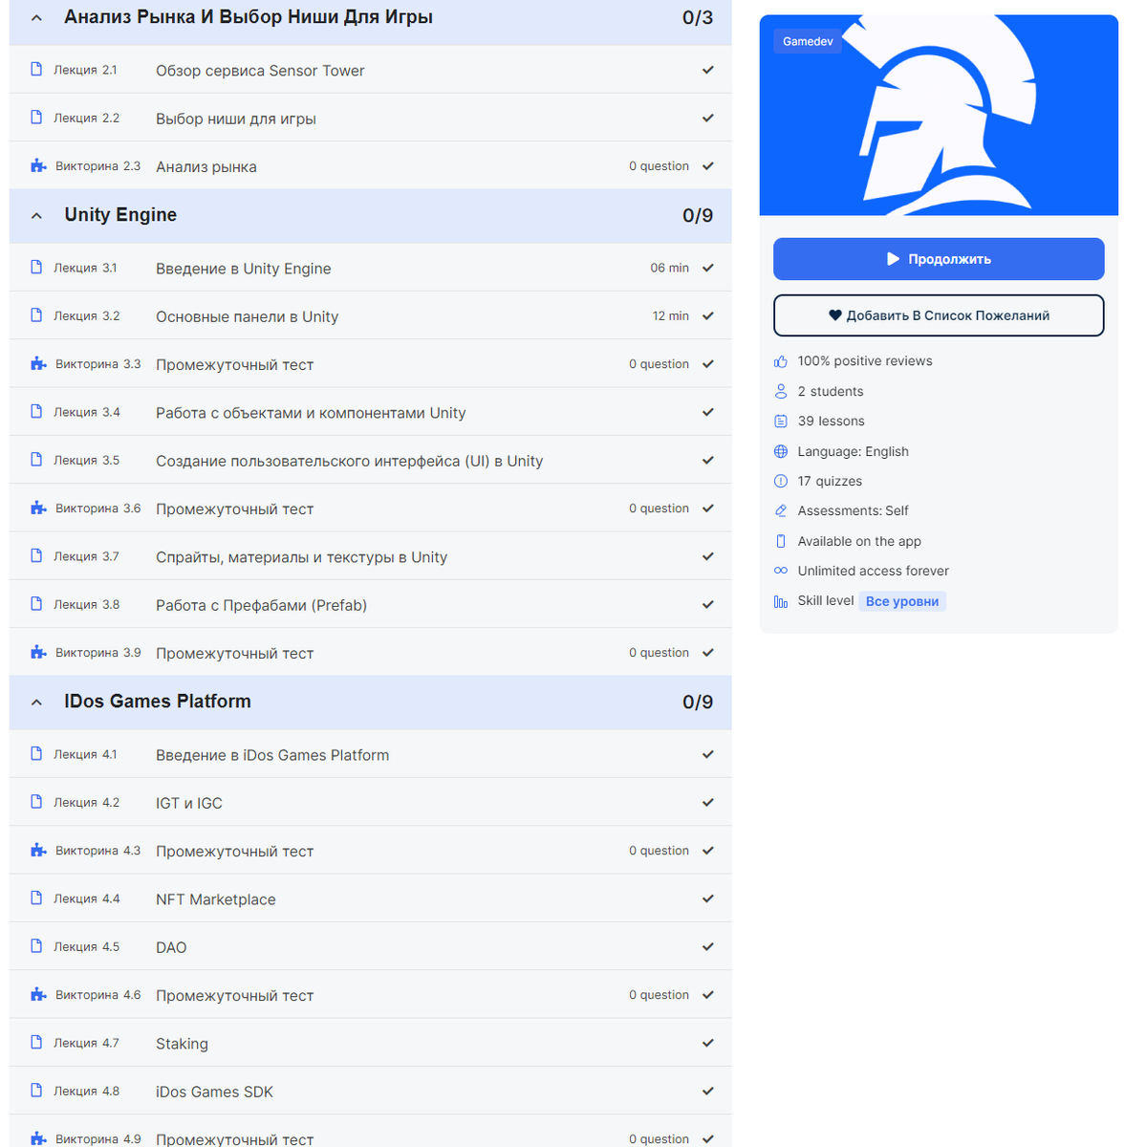Click the document icon of Лекция 3.4
Image resolution: width=1125 pixels, height=1147 pixels.
click(36, 412)
